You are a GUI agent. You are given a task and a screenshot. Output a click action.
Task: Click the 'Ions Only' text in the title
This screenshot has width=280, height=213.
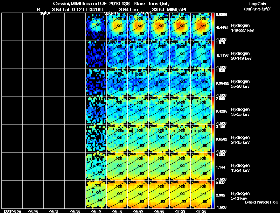[x=159, y=3]
